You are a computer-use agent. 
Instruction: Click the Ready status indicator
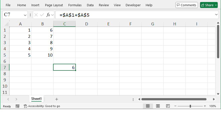pos(7,106)
